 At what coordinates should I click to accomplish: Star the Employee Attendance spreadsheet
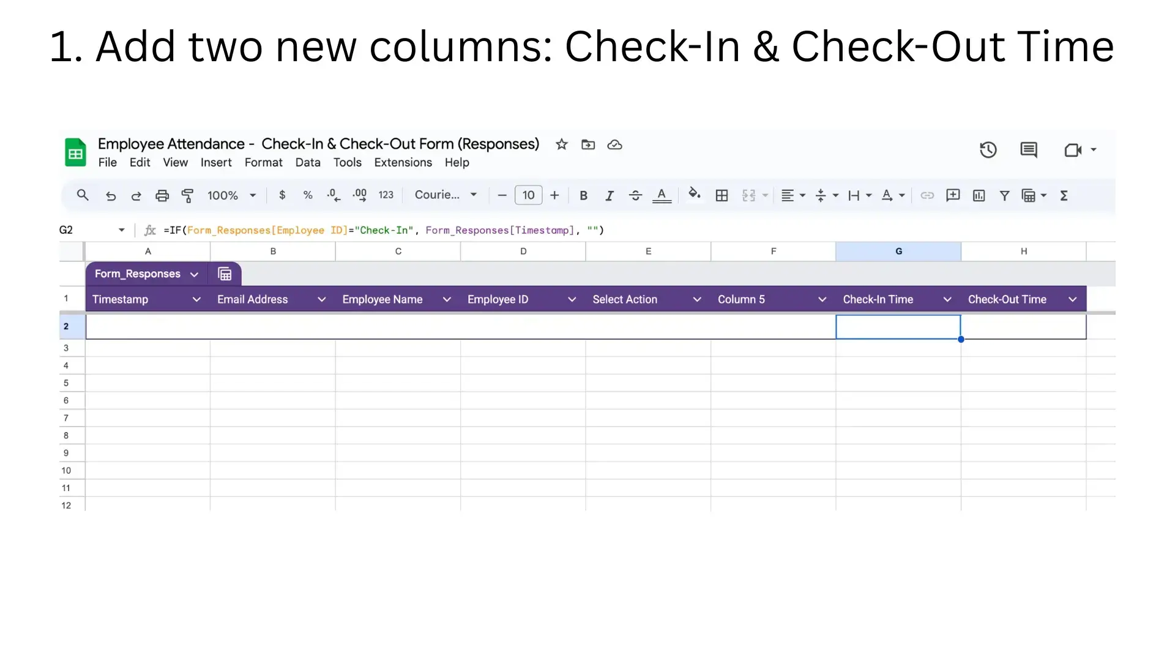click(x=561, y=144)
